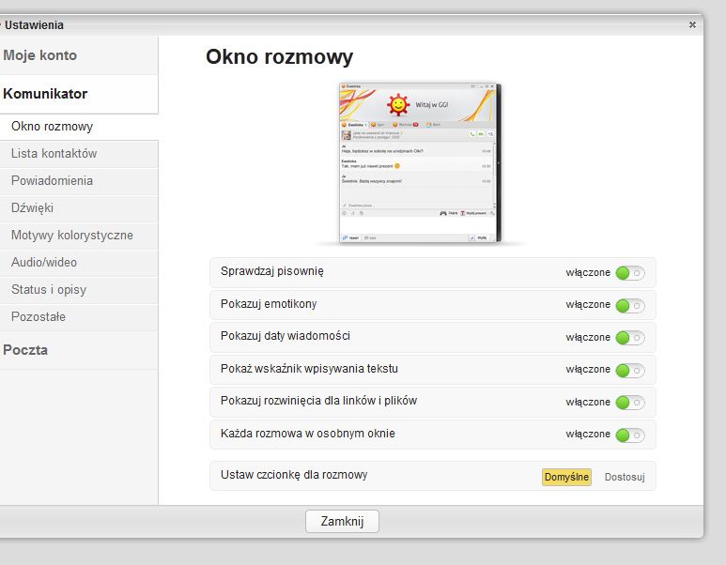This screenshot has width=726, height=565.
Task: Click the Ustaw czcionkę dla rozmowy label
Action: (294, 475)
